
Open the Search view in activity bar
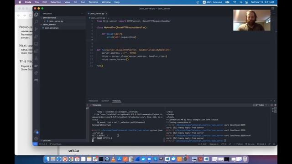tap(36, 22)
